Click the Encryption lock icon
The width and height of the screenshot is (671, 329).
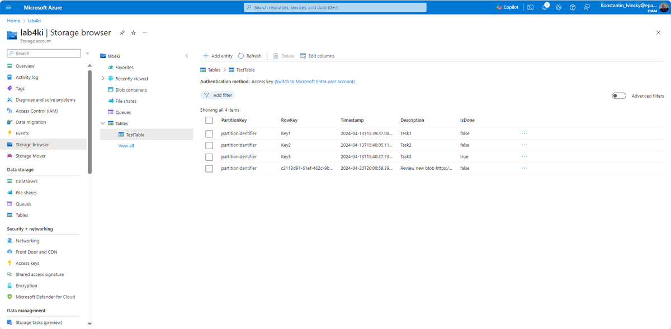tap(10, 285)
